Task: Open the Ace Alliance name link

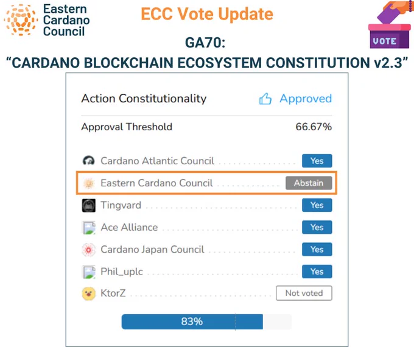Action: coord(129,227)
